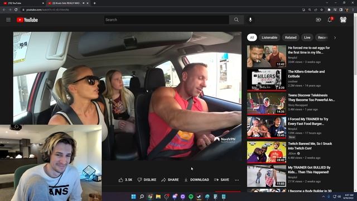
Task: Open a new browser tab
Action: [x=94, y=3]
